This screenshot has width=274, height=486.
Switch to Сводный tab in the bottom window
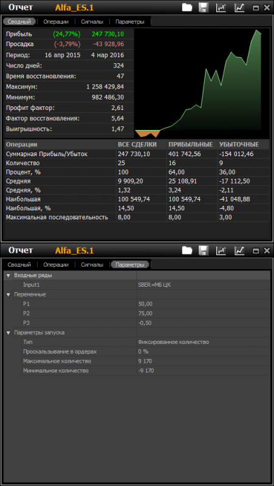tap(19, 265)
